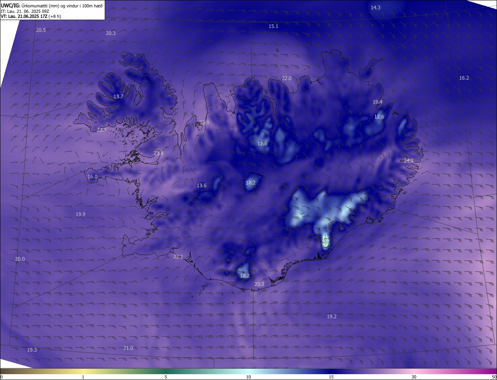The image size is (497, 380).
Task: Select the 12.2 label just above 23.3
Action: 244,275
